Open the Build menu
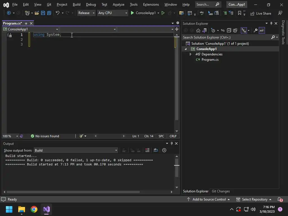The height and width of the screenshot is (216, 288). click(x=76, y=4)
